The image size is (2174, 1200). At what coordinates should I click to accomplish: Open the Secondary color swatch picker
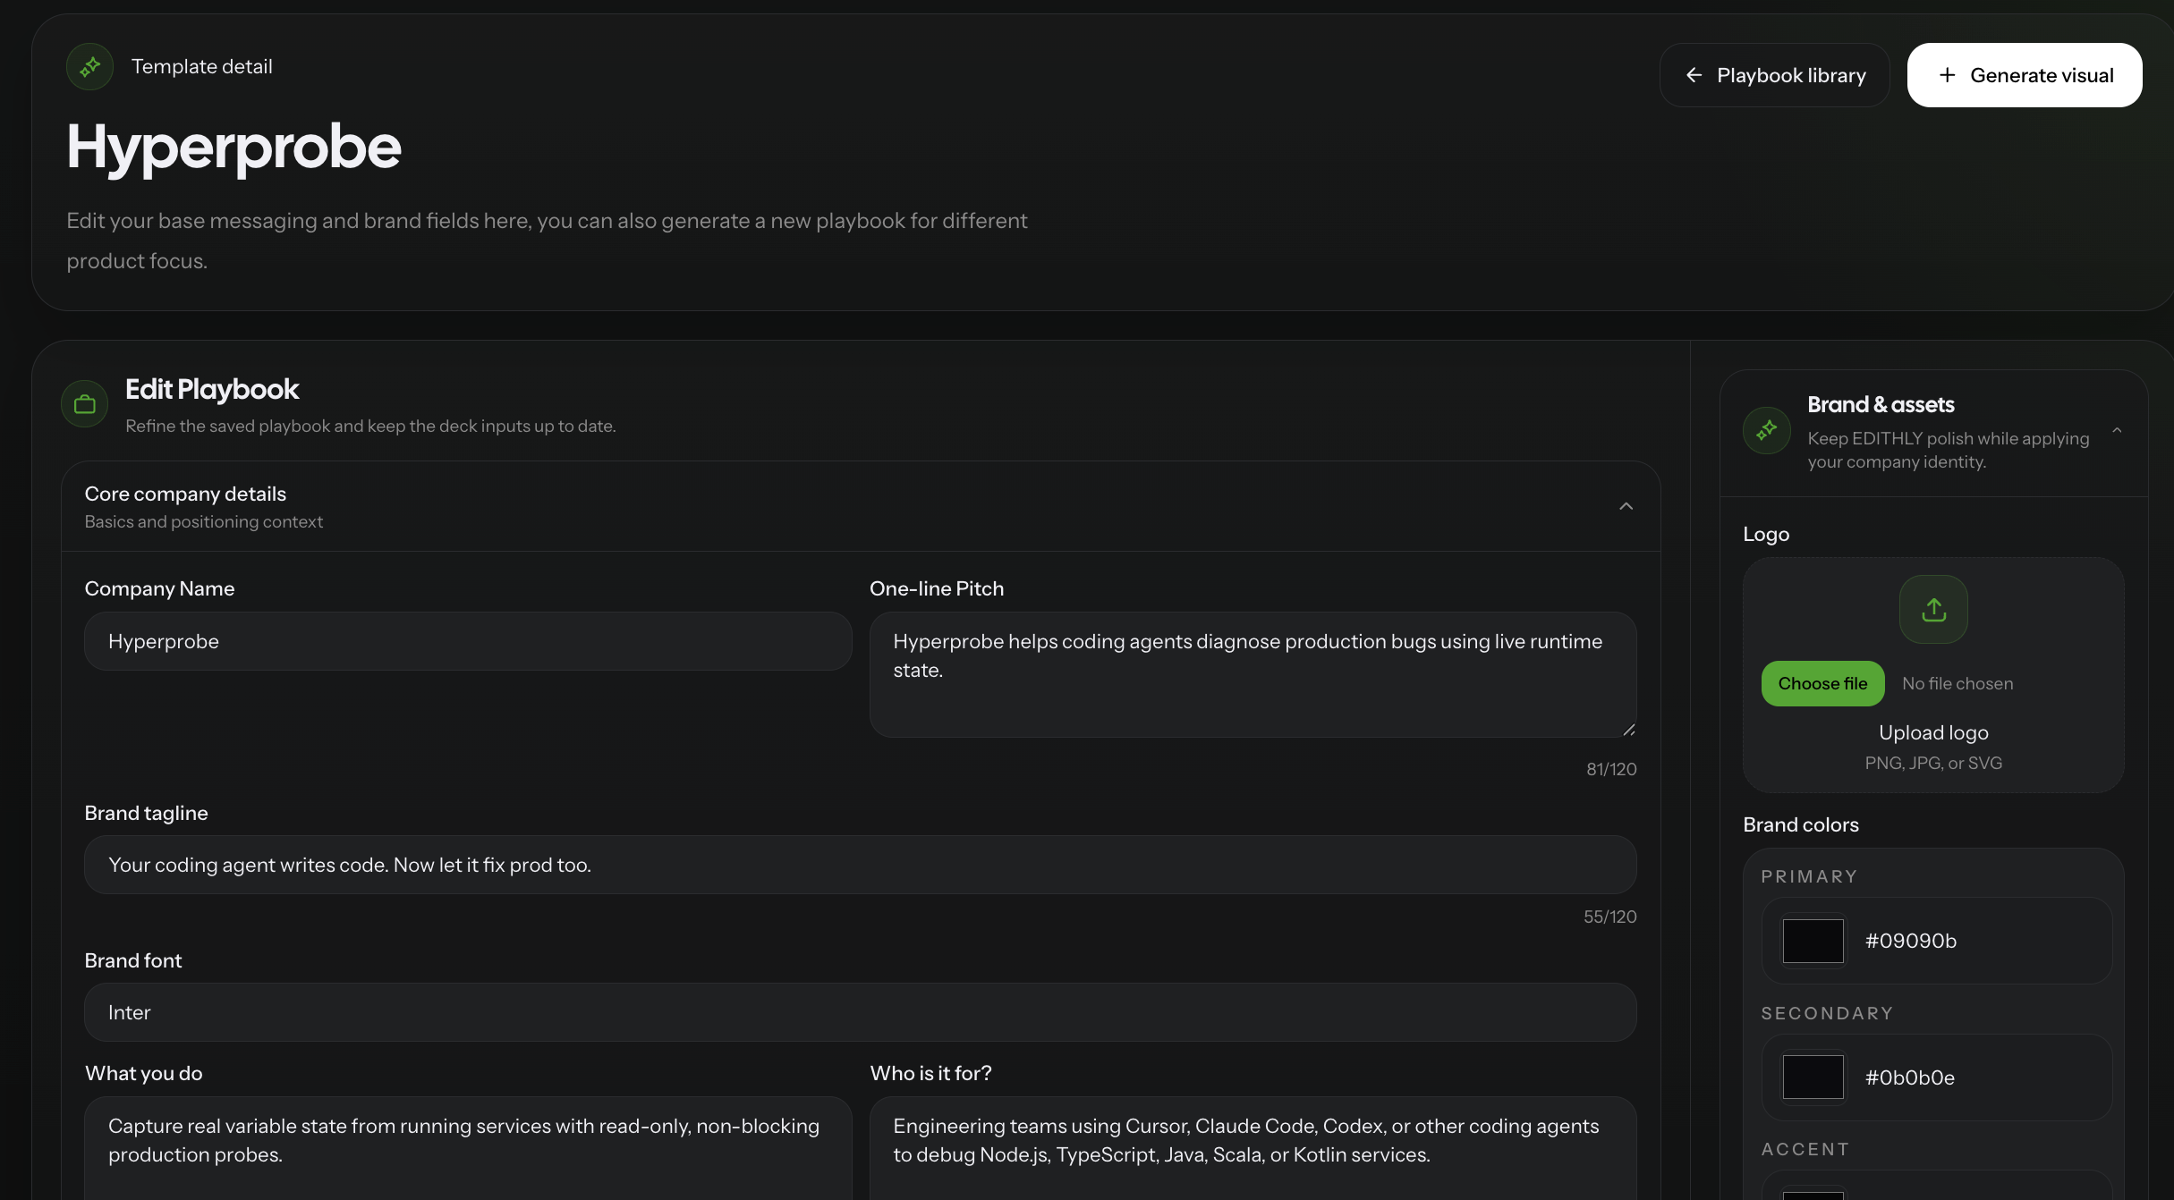coord(1813,1077)
